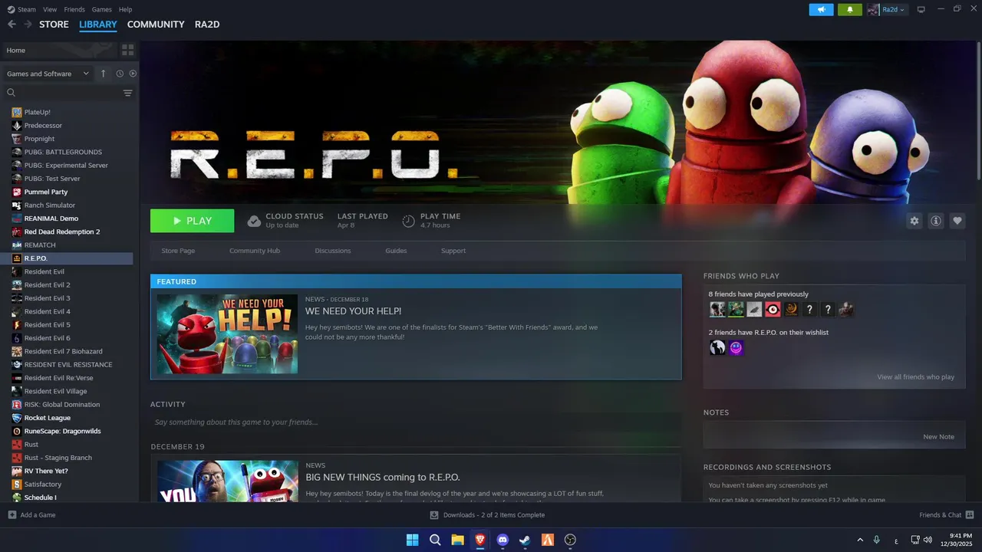Image resolution: width=982 pixels, height=552 pixels.
Task: Click the Cloud Status icon
Action: 254,221
